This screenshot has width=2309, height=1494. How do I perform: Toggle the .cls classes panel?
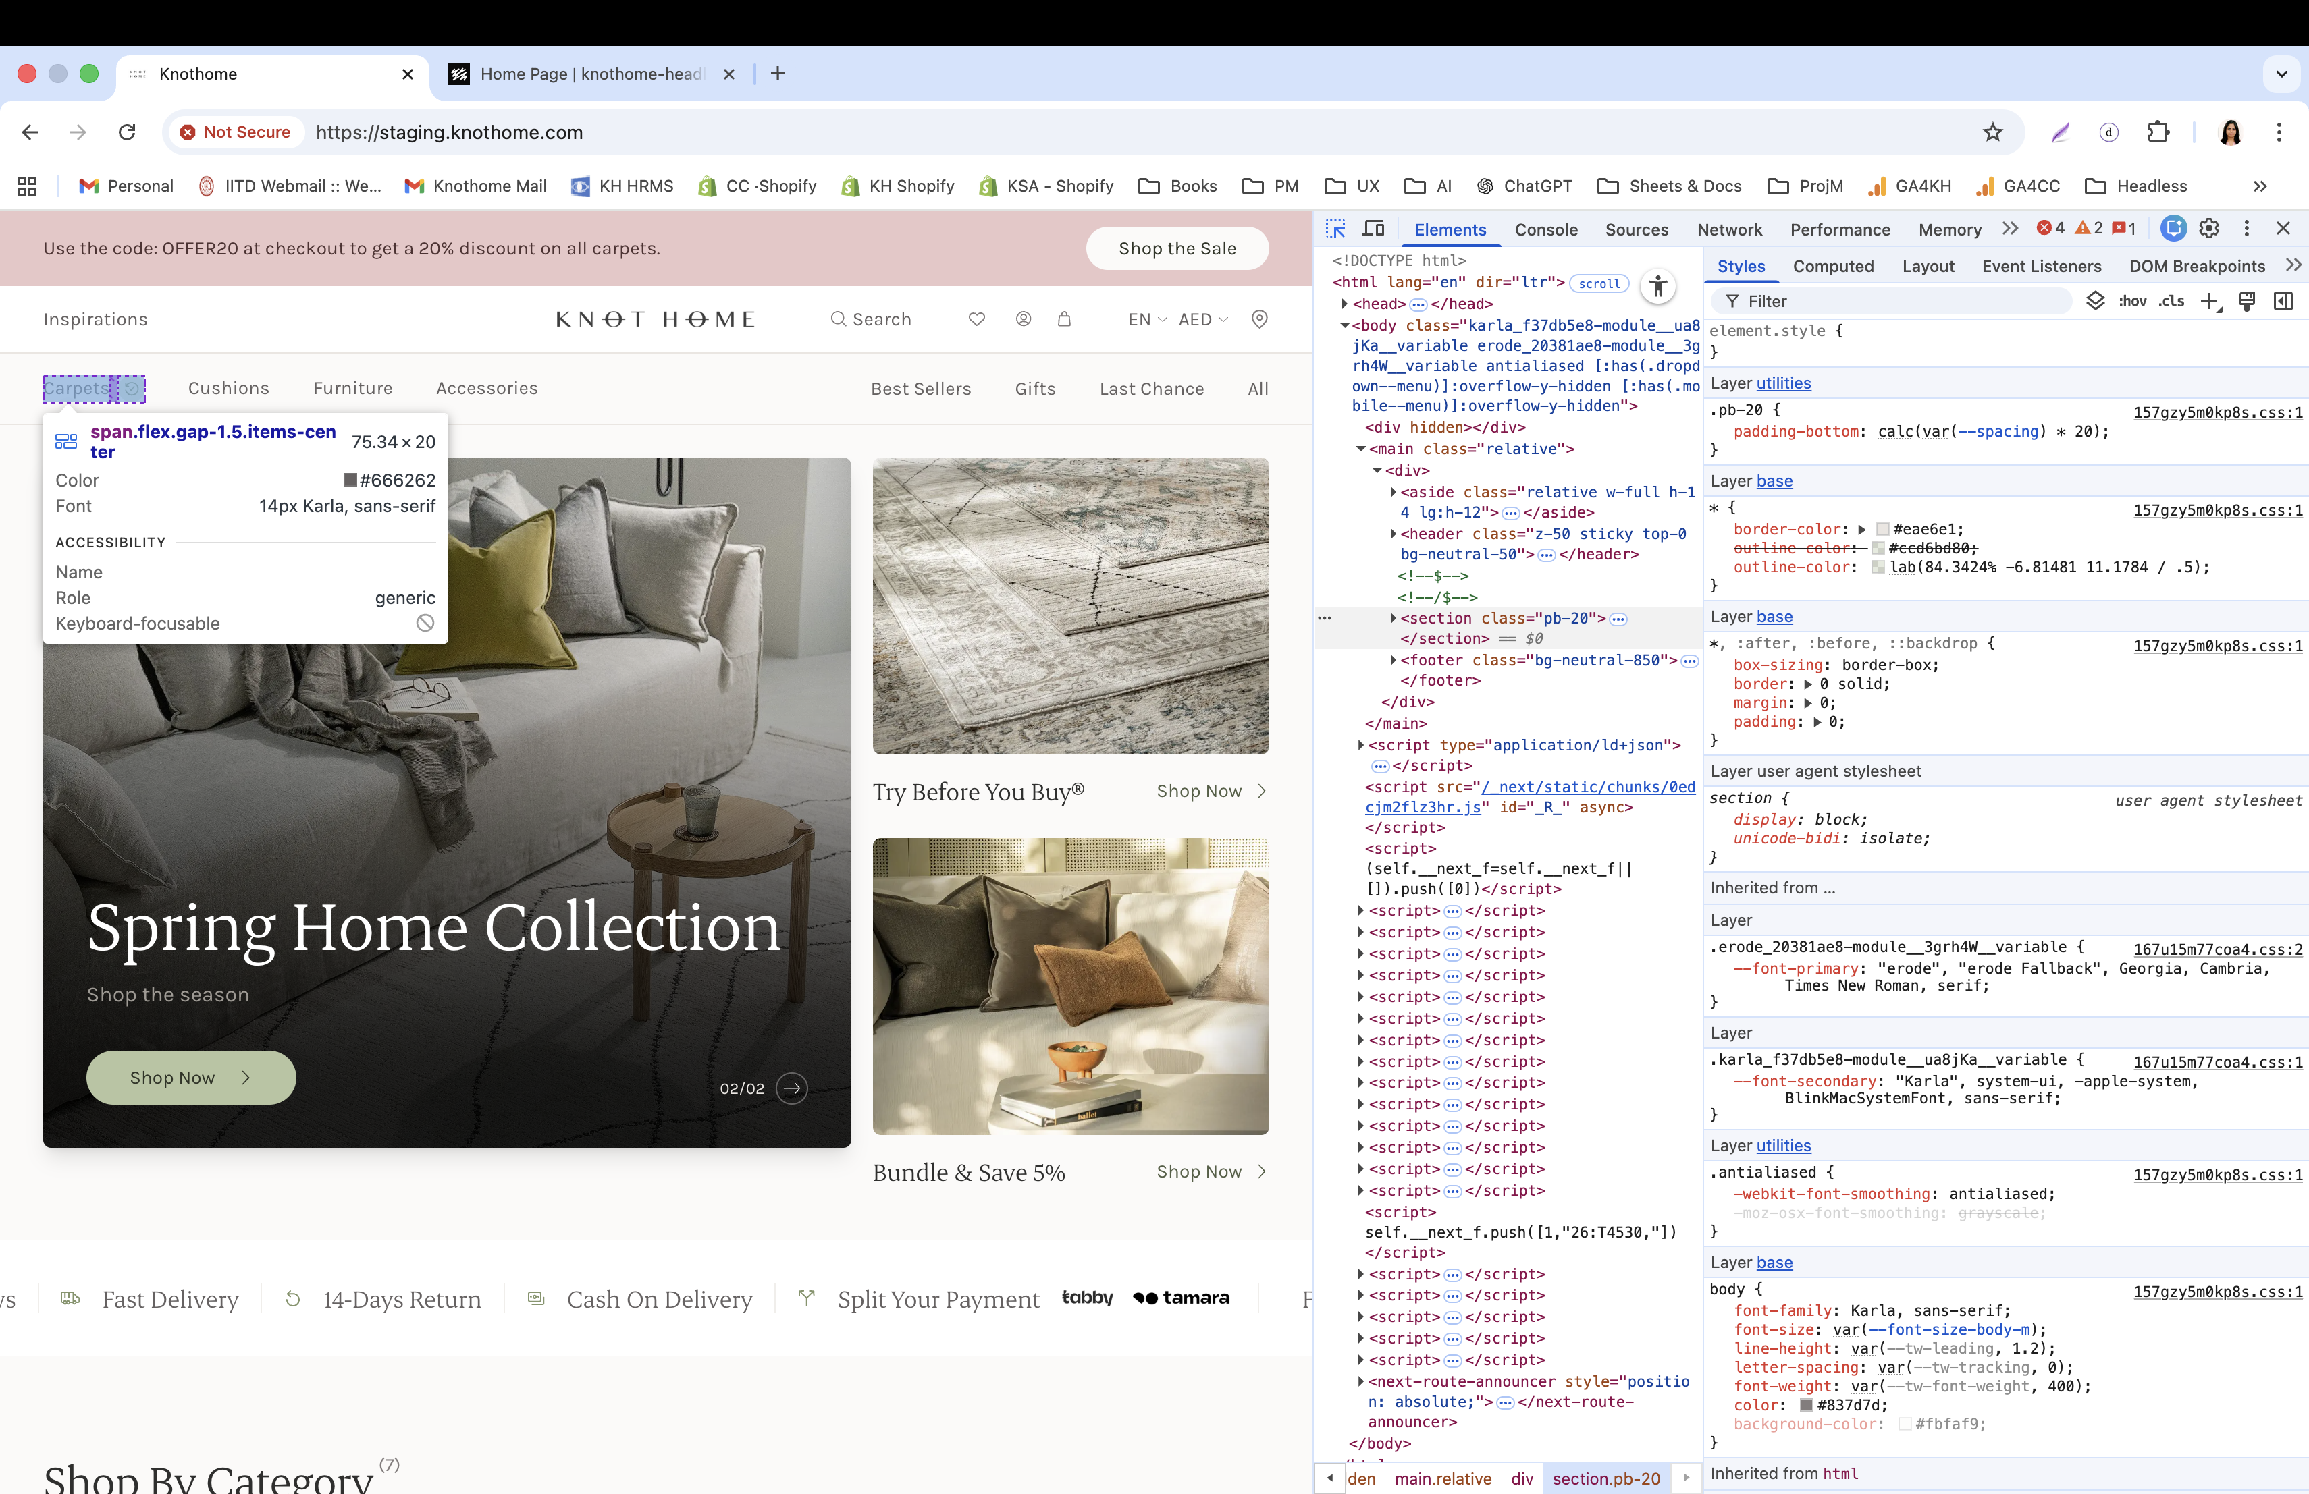(x=2172, y=302)
